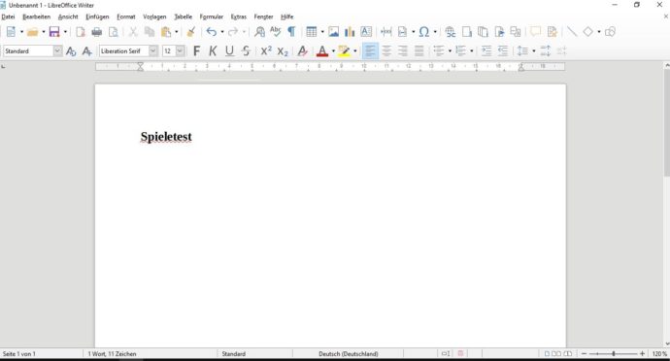Image resolution: width=670 pixels, height=361 pixels.
Task: Open the Find and Replace tool
Action: pos(259,32)
